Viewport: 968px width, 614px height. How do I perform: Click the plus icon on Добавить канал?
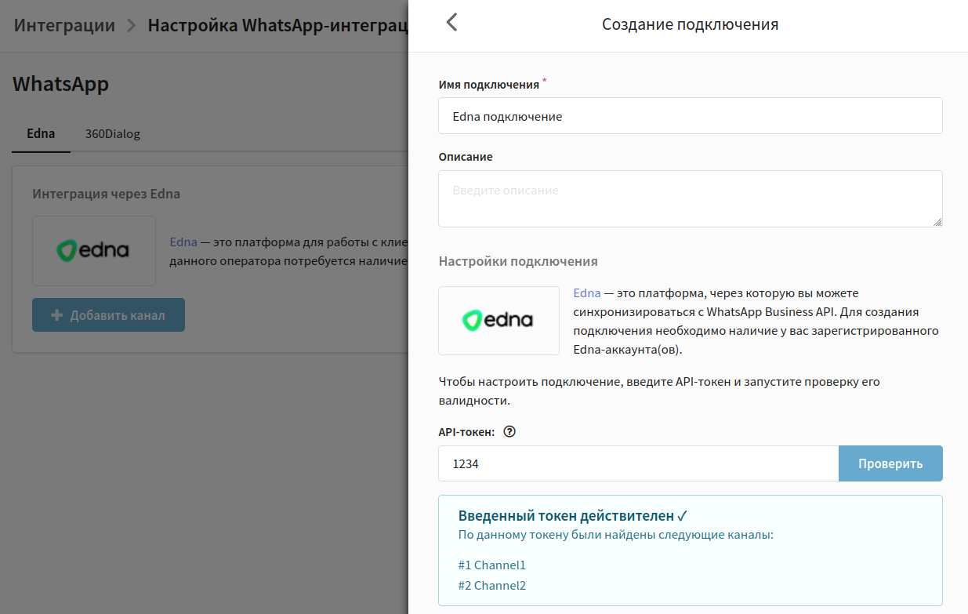coord(56,315)
